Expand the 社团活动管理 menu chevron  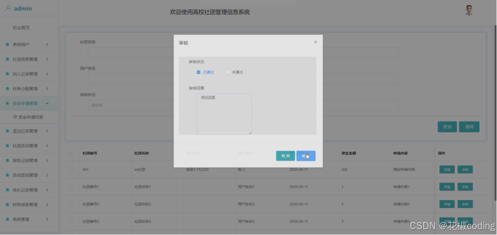(47, 146)
